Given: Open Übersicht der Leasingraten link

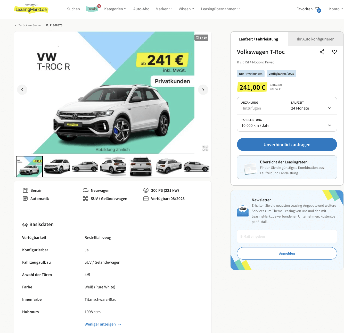Looking at the screenshot, I should 284,162.
